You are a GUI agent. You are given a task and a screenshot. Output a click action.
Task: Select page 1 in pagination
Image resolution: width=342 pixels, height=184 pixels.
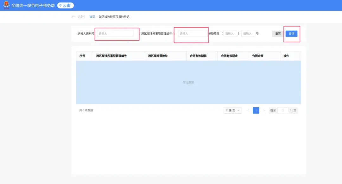point(256,110)
